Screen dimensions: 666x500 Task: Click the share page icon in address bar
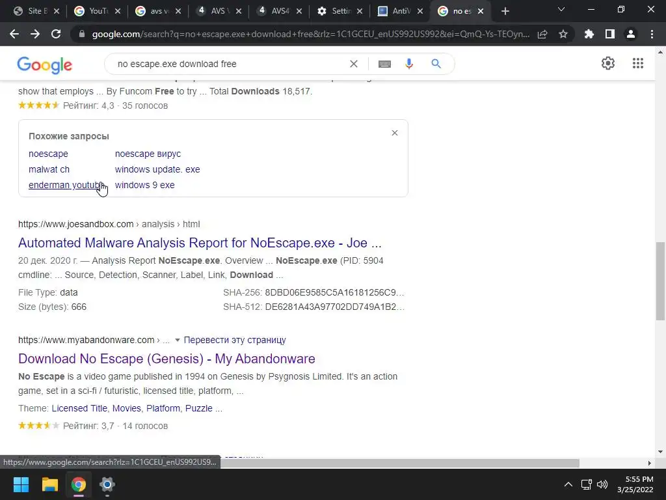coord(542,35)
